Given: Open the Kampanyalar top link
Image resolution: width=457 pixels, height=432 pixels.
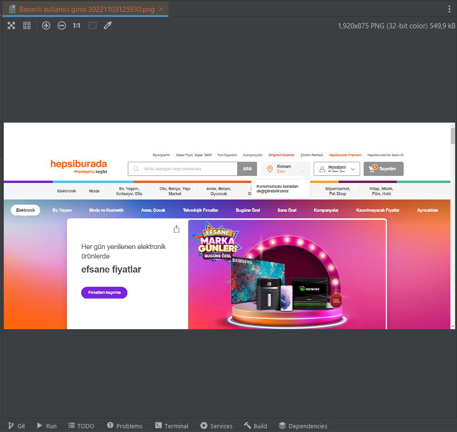Looking at the screenshot, I should (253, 155).
